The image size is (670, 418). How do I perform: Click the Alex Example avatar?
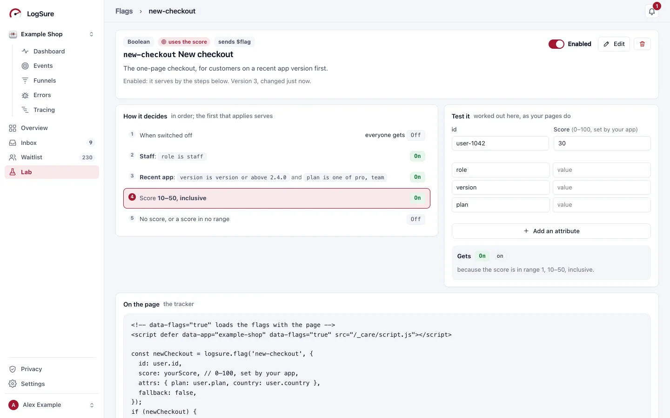[13, 405]
